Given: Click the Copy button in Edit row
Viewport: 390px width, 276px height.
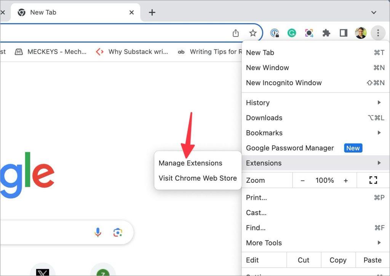Looking at the screenshot, I should pos(338,260).
